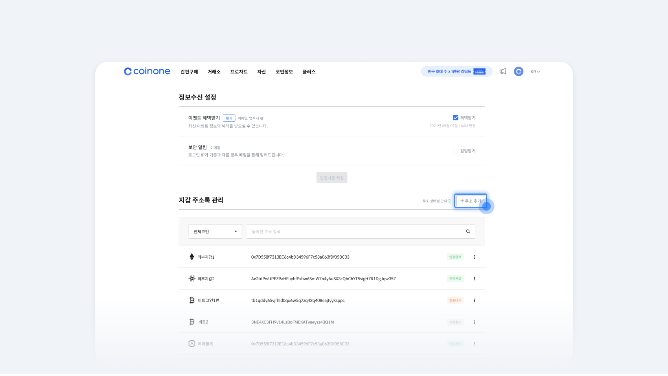Open more options for 외부지갑2
This screenshot has height=376, width=668.
[x=474, y=279]
